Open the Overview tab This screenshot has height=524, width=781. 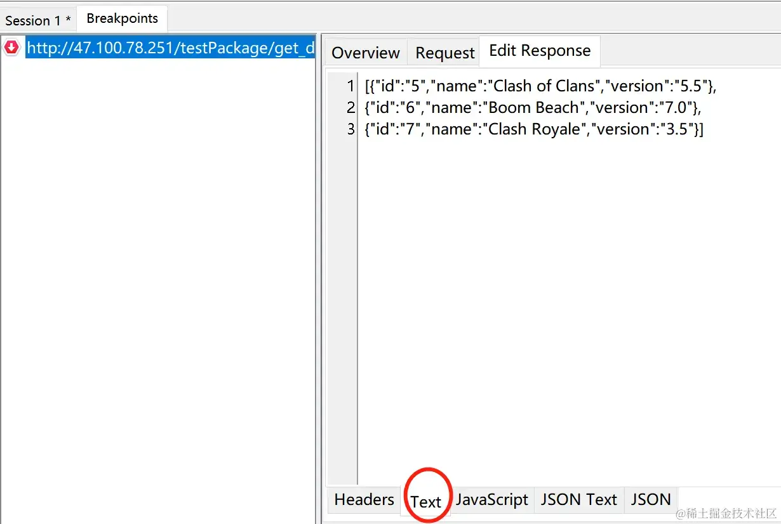(366, 53)
